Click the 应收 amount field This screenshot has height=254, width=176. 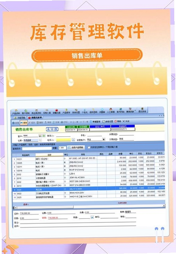point(29,214)
